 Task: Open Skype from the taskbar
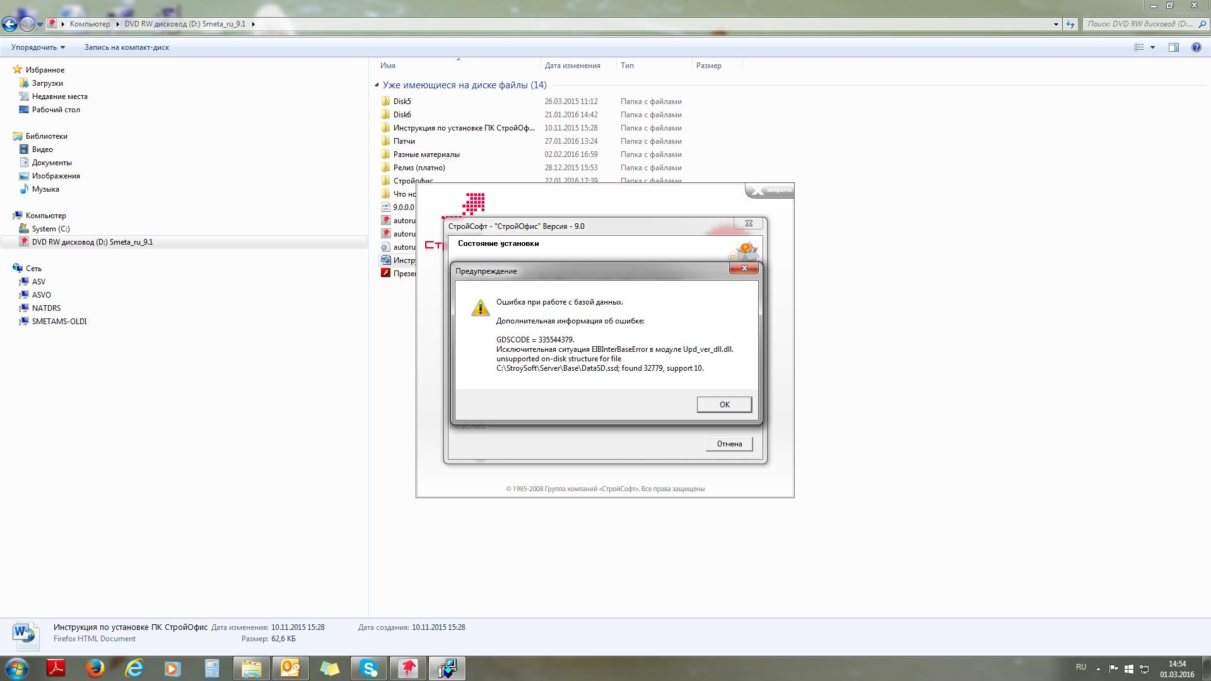tap(369, 668)
